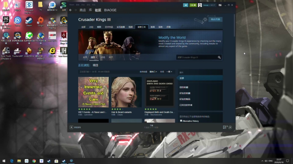Focus the Crusader Kings III search field
Screen dimensions: 293x164
197,57
